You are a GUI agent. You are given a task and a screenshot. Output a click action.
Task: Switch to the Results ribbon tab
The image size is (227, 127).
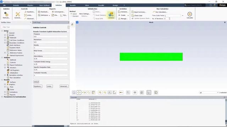(73, 5)
